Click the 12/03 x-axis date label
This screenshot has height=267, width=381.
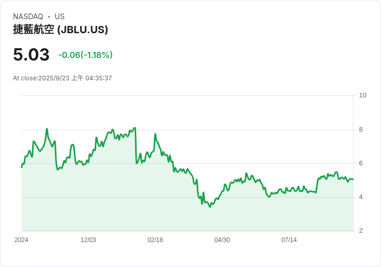88,240
